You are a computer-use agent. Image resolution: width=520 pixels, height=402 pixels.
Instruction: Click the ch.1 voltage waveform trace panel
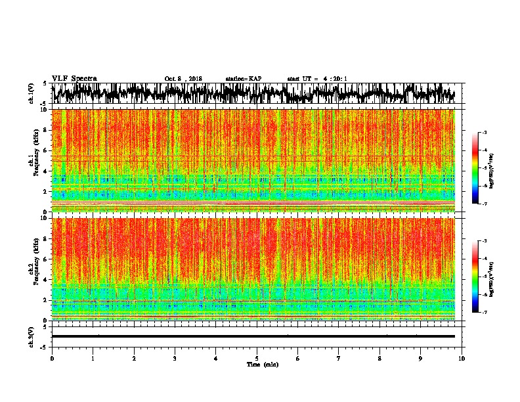[256, 93]
